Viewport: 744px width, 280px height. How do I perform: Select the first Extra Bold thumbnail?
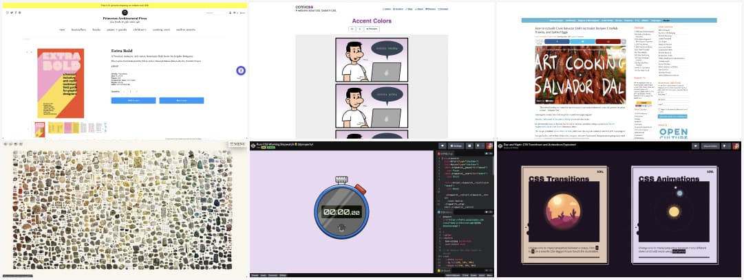coord(40,128)
